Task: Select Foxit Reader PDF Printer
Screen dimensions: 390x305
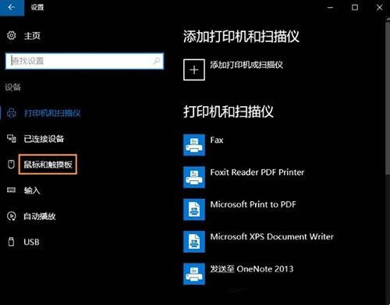Action: [x=257, y=172]
